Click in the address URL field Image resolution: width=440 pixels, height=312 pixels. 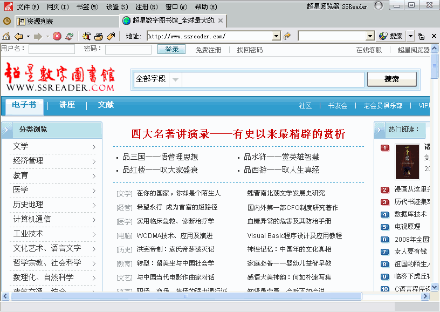(x=210, y=36)
